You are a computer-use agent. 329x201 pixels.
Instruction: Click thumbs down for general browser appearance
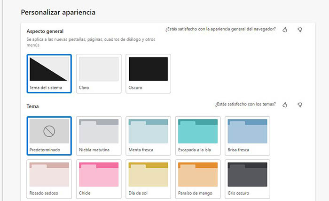pos(300,30)
